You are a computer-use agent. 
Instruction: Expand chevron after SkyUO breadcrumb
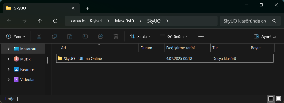pyautogui.click(x=167, y=21)
